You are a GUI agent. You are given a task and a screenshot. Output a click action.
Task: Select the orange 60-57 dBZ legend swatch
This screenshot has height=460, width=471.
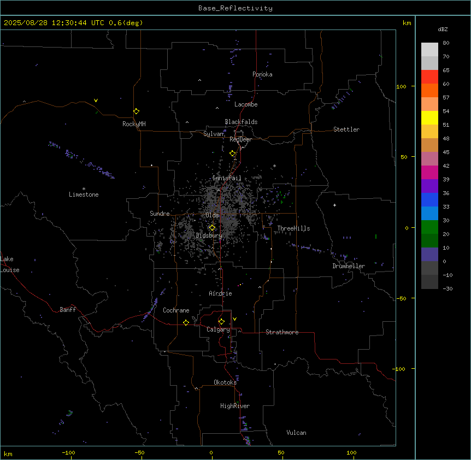tap(429, 90)
